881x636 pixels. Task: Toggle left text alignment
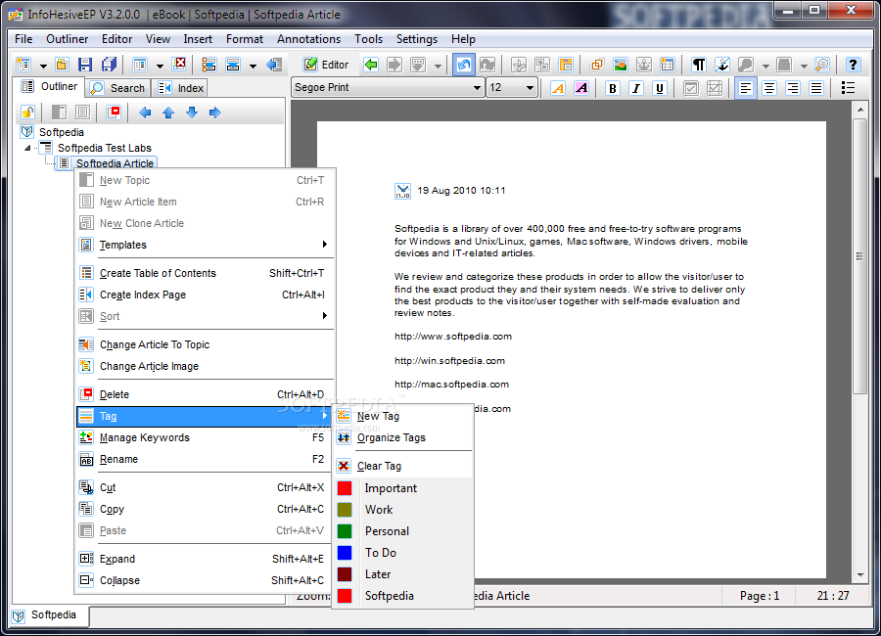(746, 88)
